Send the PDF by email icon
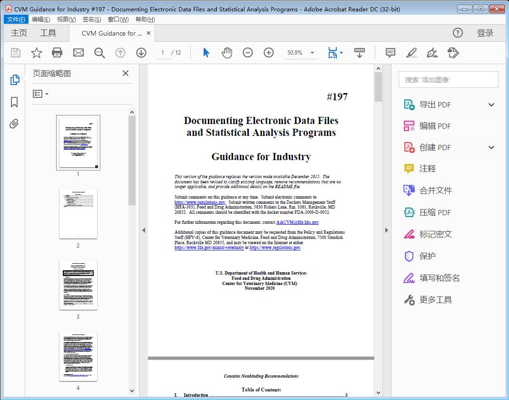509x400 pixels. click(x=78, y=53)
